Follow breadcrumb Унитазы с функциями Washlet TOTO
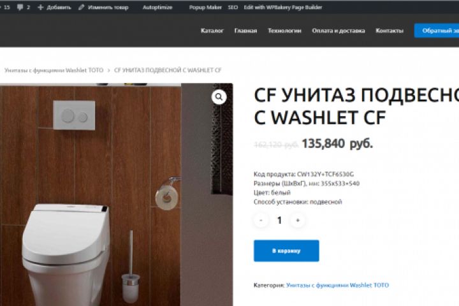 (54, 70)
